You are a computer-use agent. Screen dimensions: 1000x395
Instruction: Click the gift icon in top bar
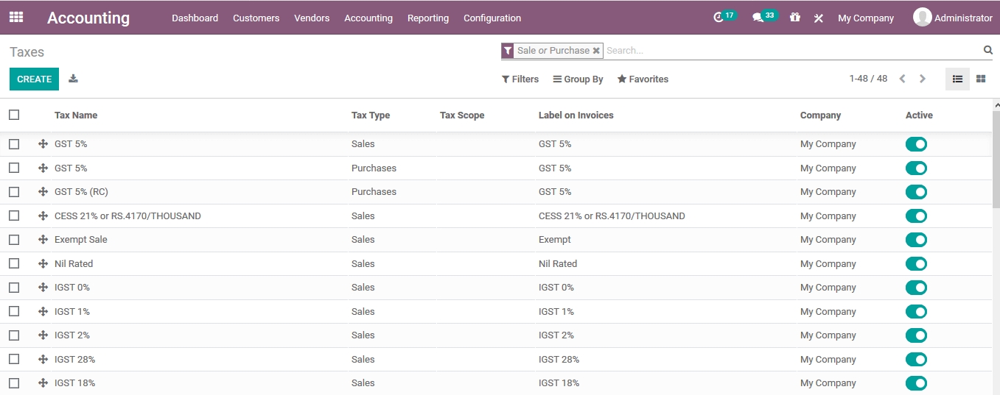[x=794, y=18]
